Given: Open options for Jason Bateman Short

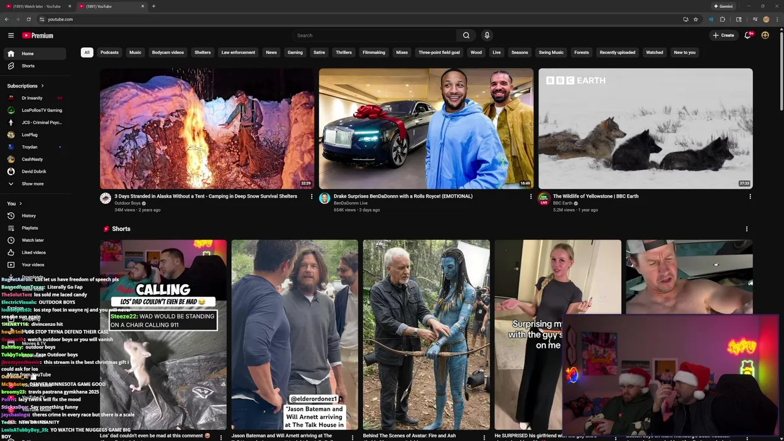Looking at the screenshot, I should pos(352,437).
